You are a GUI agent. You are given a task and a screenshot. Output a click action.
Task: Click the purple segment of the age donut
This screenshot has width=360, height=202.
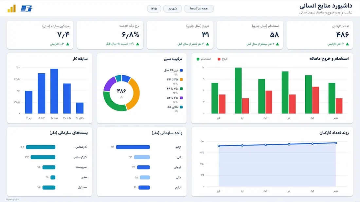tap(109, 84)
